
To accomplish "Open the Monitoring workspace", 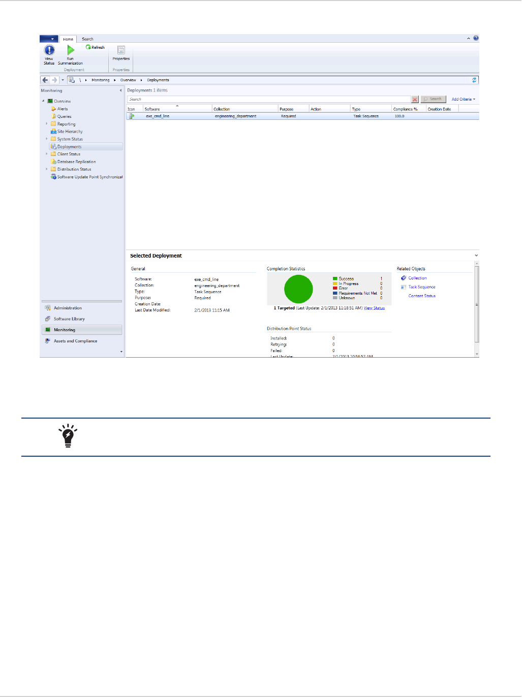I will click(82, 330).
